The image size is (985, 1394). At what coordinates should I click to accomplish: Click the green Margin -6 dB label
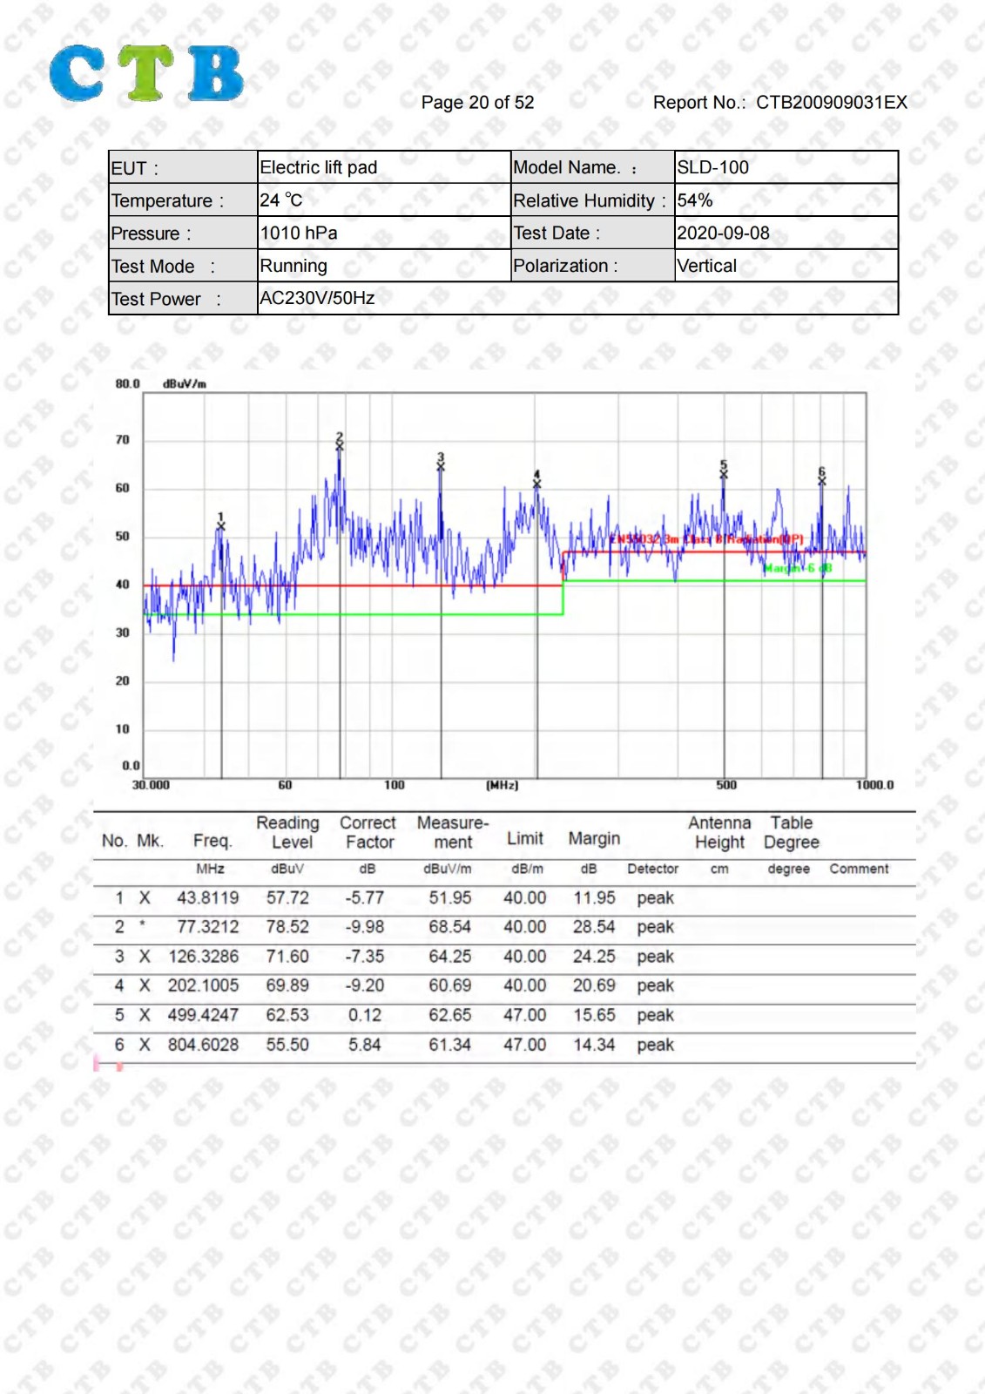tap(798, 568)
